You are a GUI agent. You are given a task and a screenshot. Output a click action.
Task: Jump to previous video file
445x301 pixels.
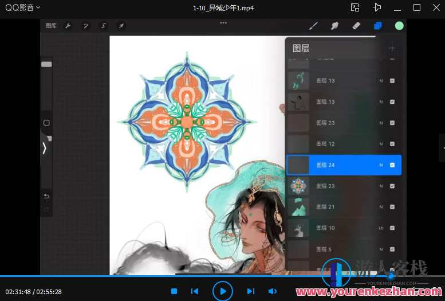(x=195, y=291)
